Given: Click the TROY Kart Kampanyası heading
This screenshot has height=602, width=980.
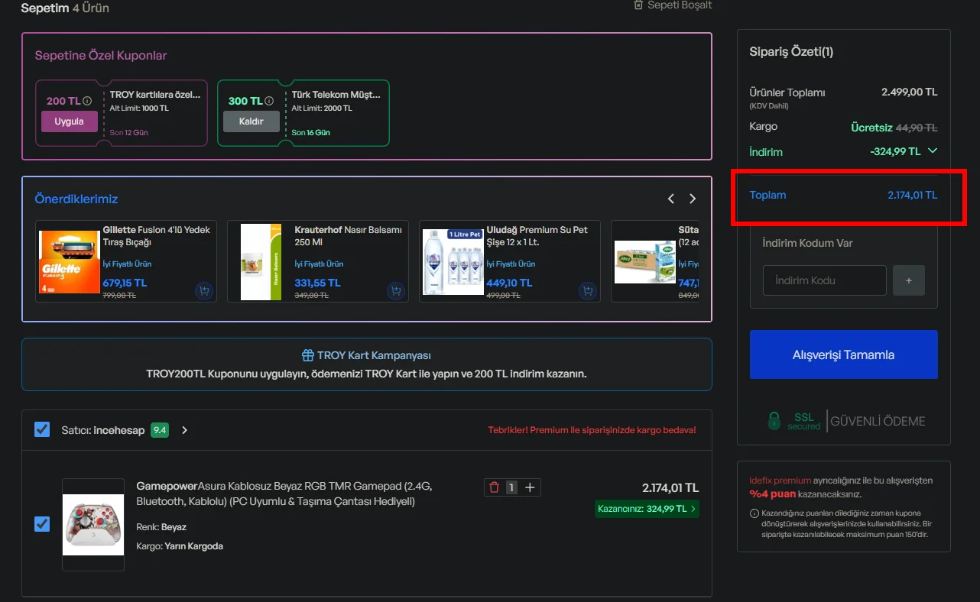Looking at the screenshot, I should coord(374,355).
